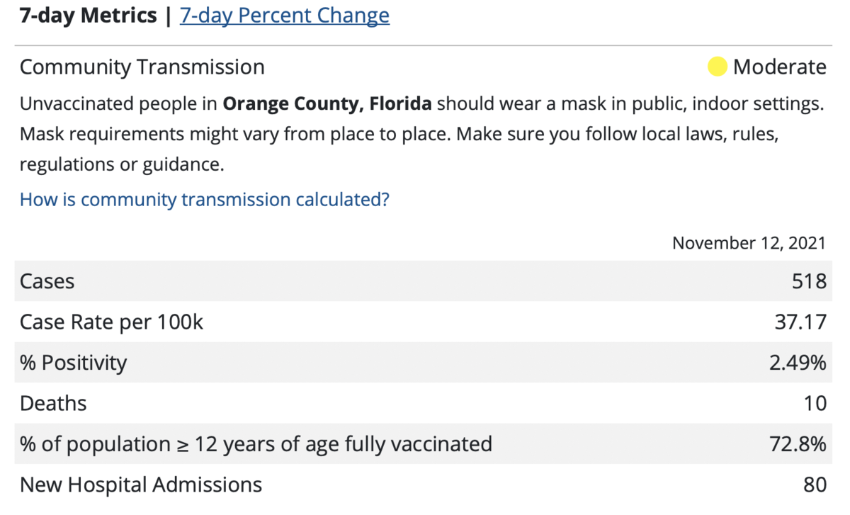
Task: Select the % Positivity row label
Action: point(74,363)
